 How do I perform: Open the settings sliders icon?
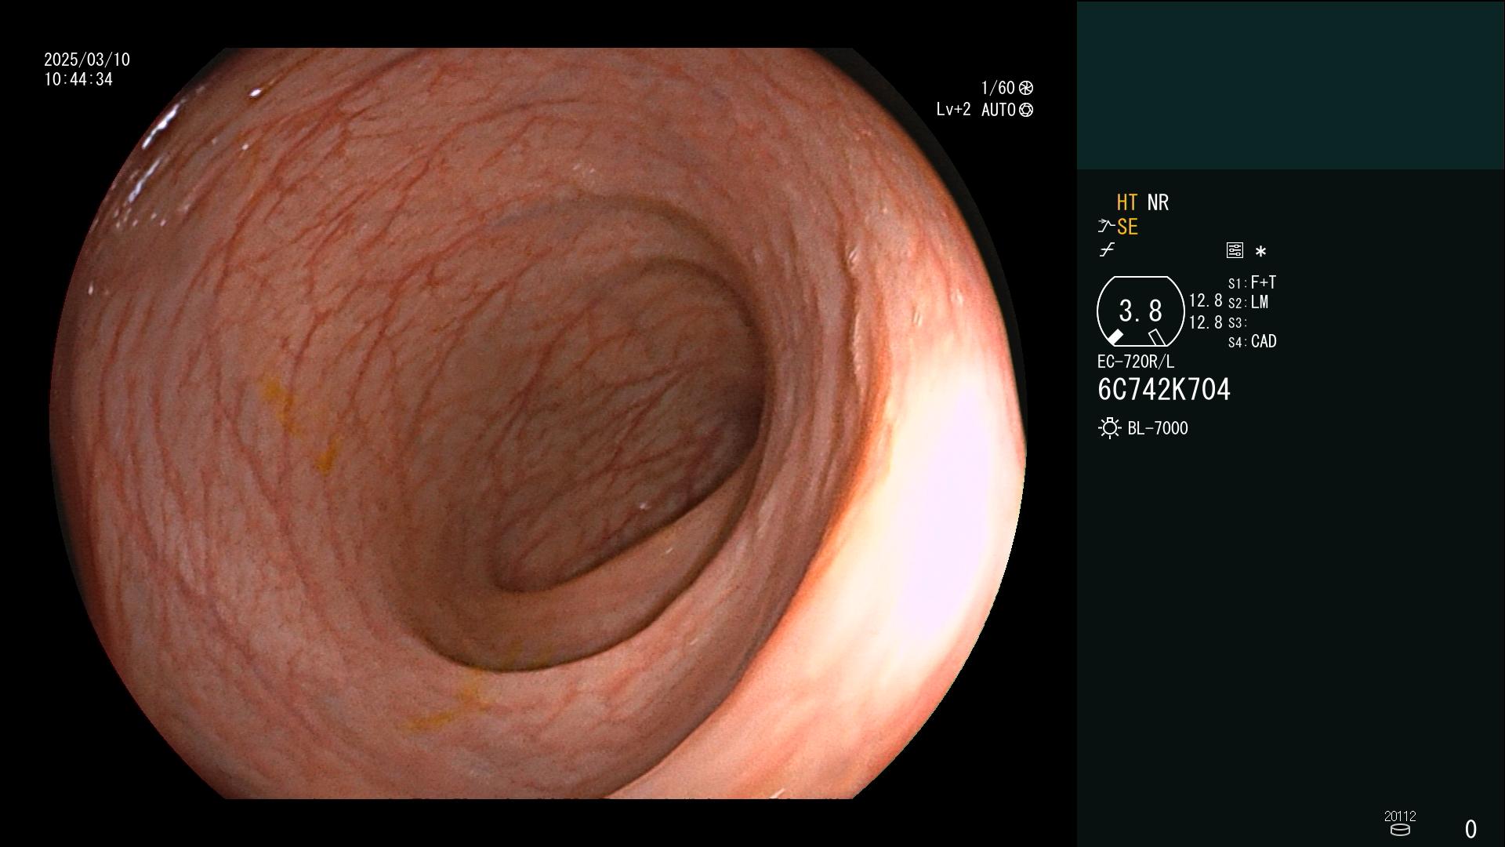coord(1235,250)
